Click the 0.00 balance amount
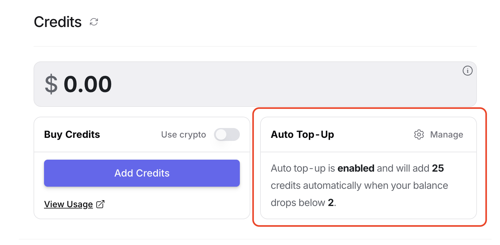The image size is (500, 245). coord(88,84)
